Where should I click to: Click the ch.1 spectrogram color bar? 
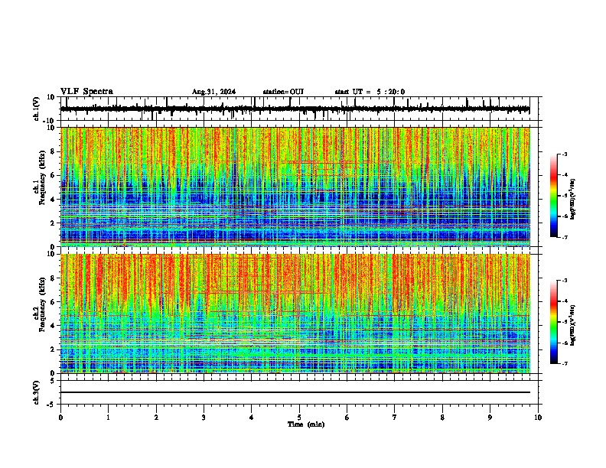click(x=553, y=196)
